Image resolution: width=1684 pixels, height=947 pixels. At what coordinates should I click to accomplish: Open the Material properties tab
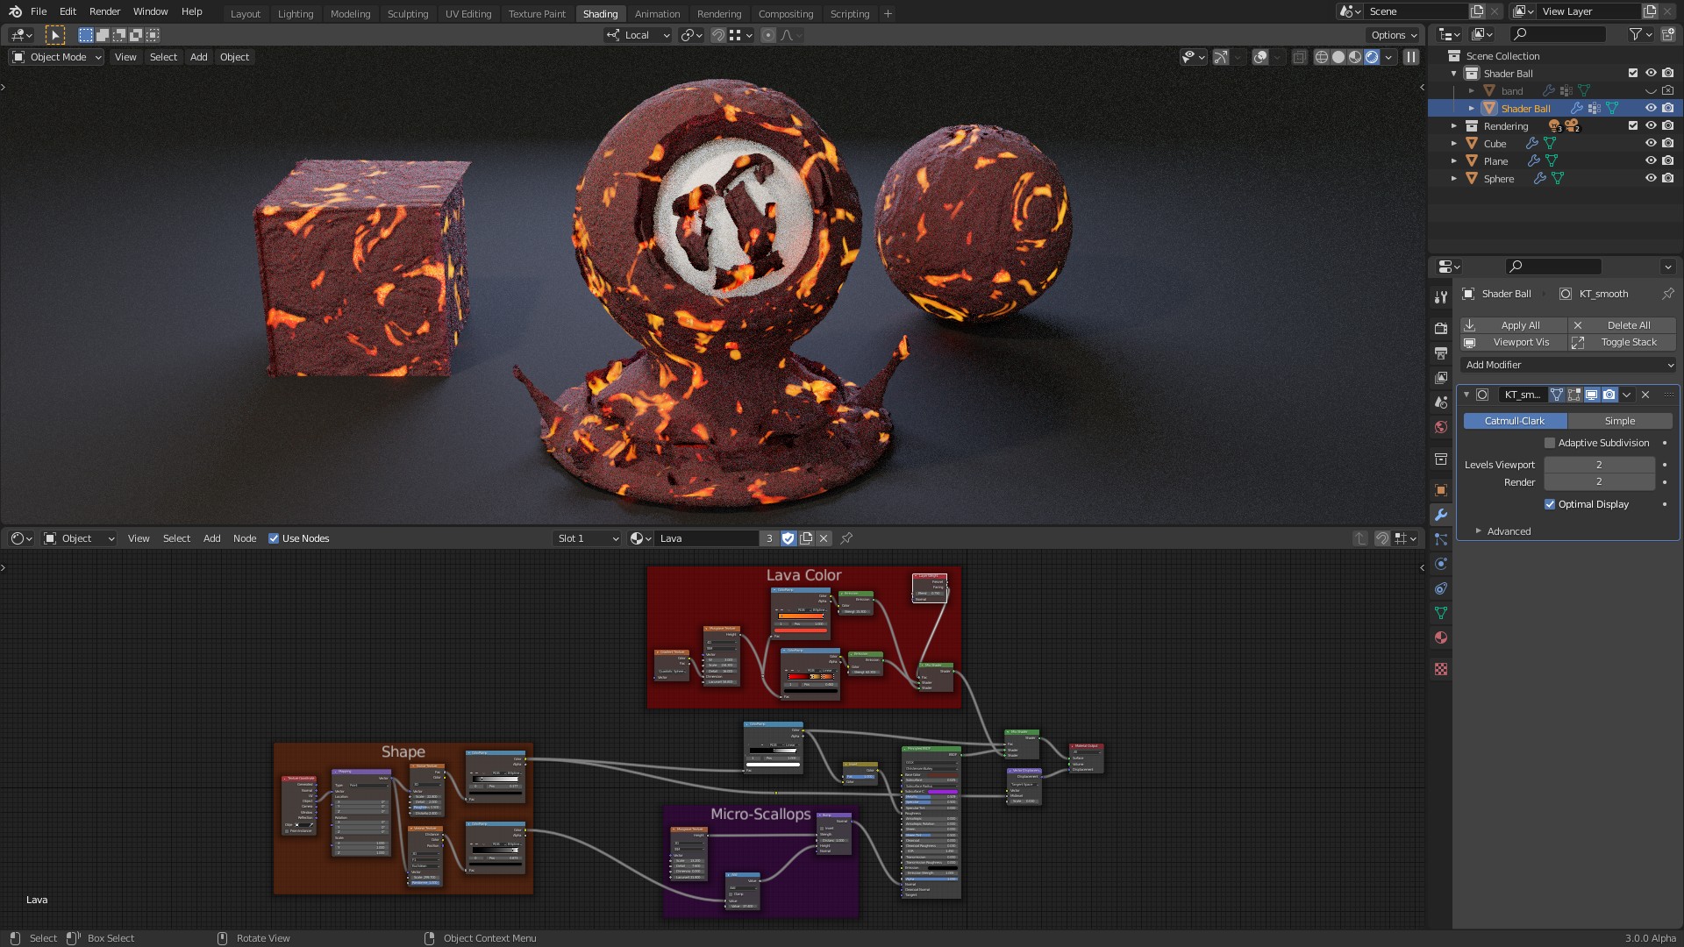tap(1440, 637)
